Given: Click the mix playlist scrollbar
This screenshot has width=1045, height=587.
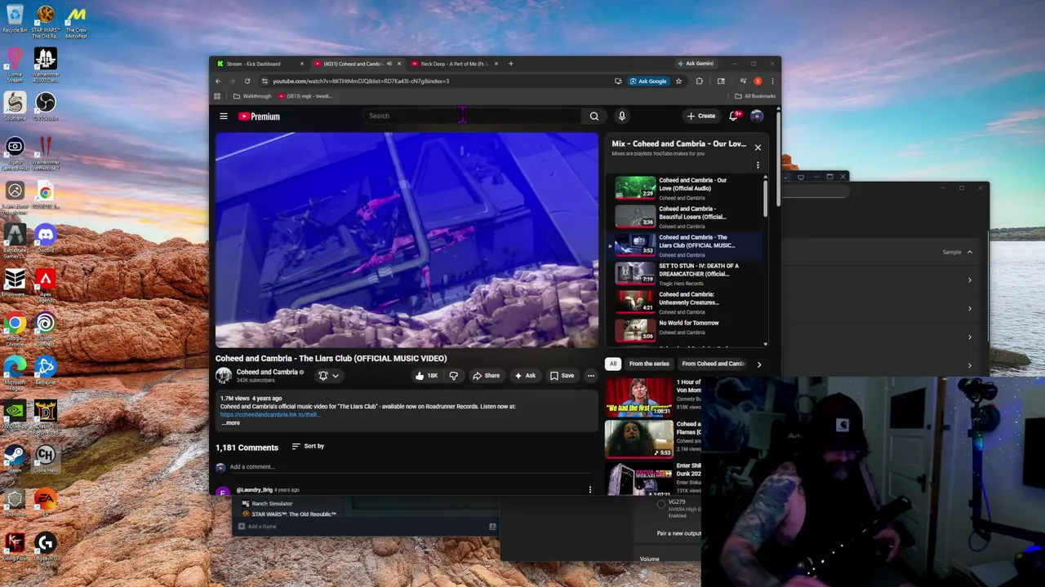Looking at the screenshot, I should 765,200.
